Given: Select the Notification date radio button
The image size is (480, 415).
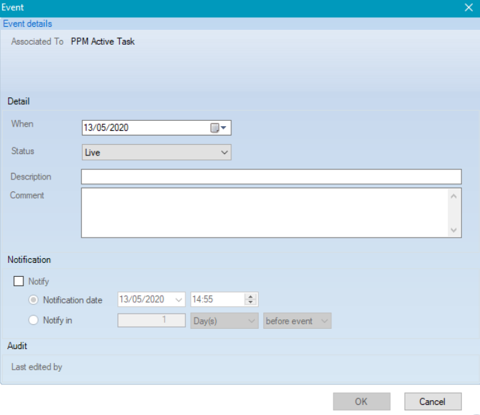Looking at the screenshot, I should coord(34,300).
